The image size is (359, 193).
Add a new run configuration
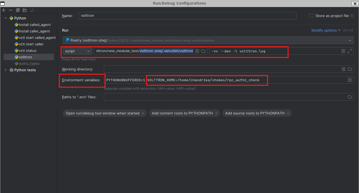(x=4, y=10)
